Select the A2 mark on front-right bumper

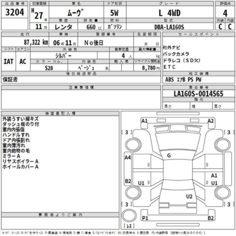tap(210, 121)
